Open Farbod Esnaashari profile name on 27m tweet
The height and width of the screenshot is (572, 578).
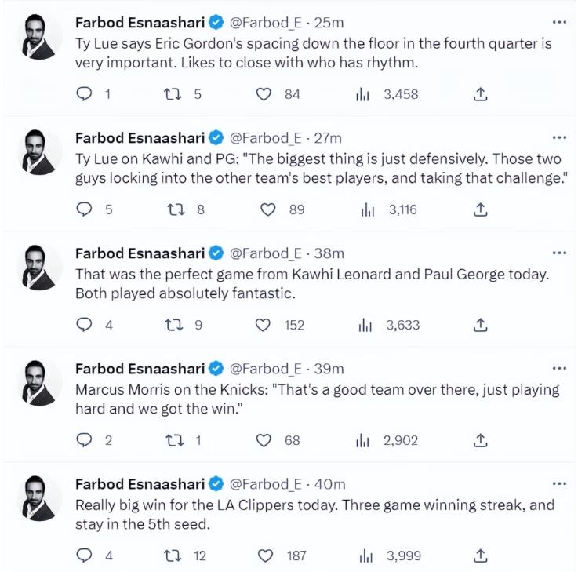pyautogui.click(x=140, y=138)
